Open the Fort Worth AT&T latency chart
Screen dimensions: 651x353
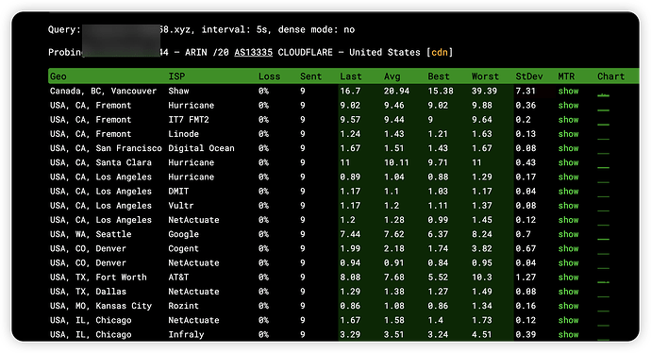tap(603, 281)
